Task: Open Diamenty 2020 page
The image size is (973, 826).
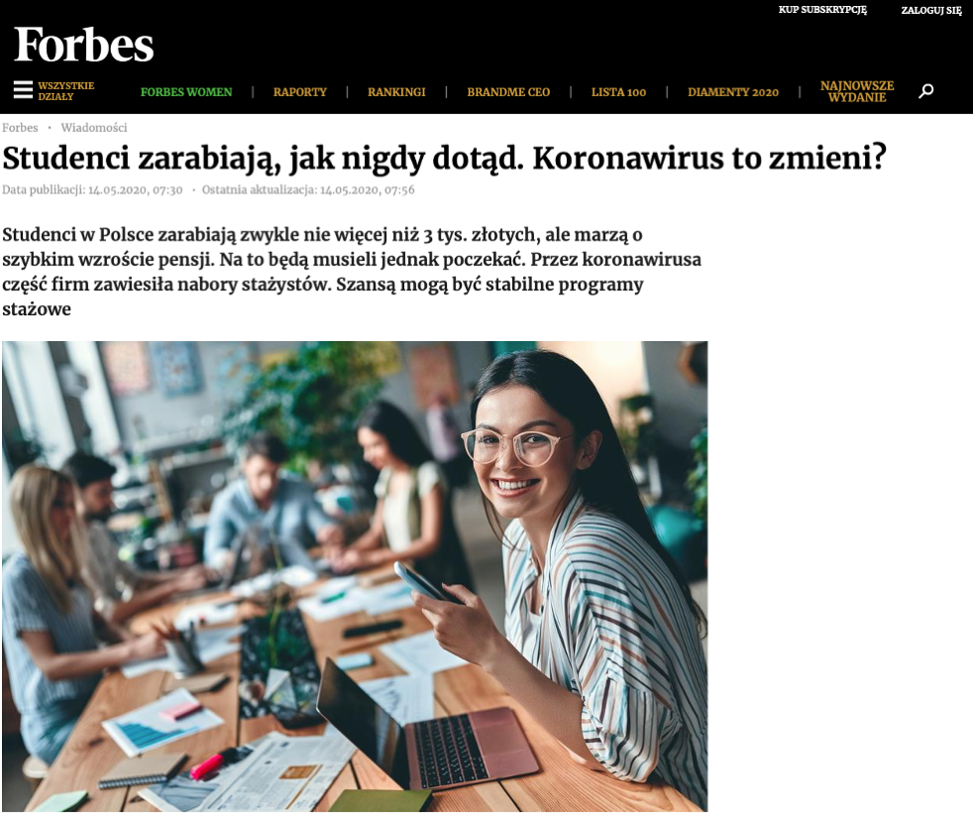Action: point(733,92)
